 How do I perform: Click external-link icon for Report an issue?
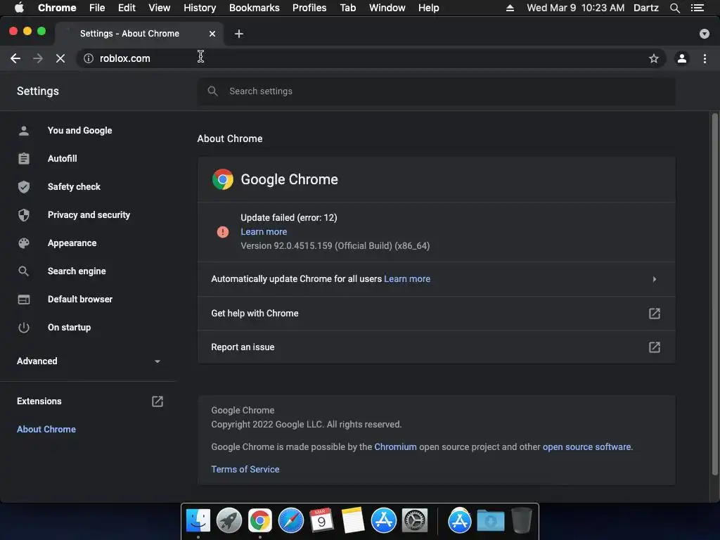point(655,347)
